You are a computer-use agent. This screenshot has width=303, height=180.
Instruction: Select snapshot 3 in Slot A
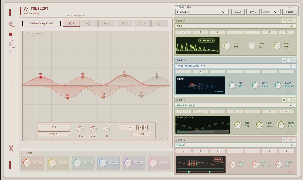tap(218, 32)
